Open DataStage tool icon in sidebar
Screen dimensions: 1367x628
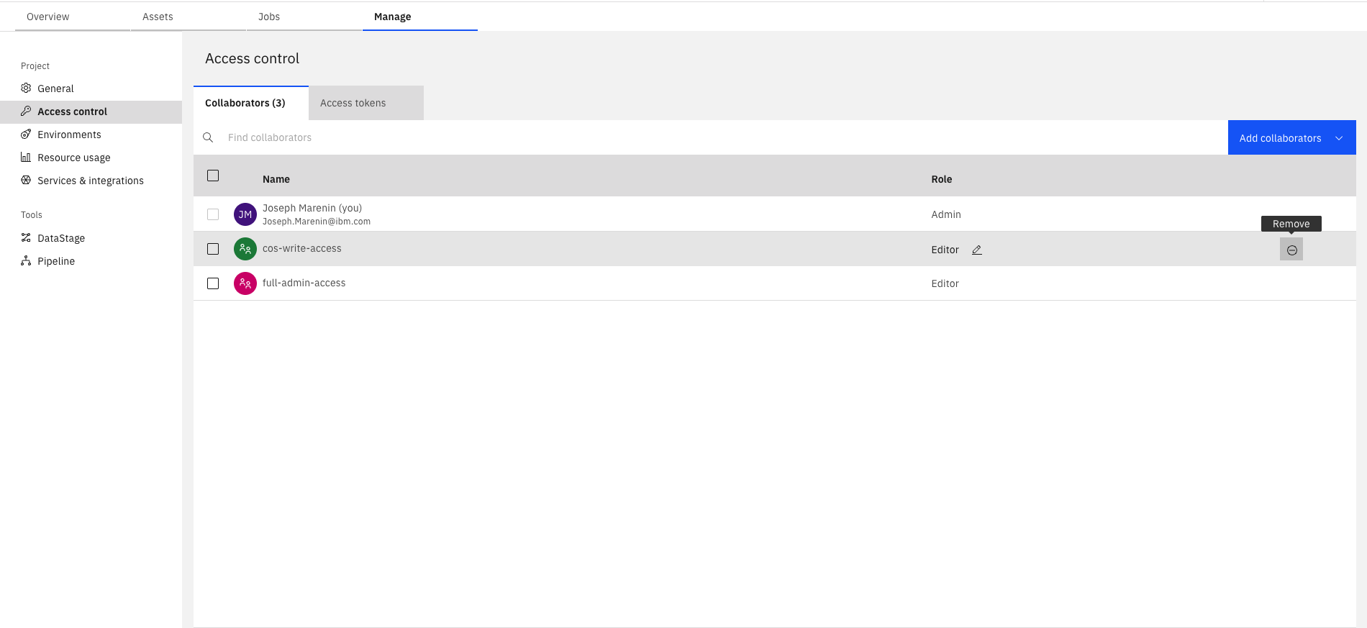(x=26, y=238)
